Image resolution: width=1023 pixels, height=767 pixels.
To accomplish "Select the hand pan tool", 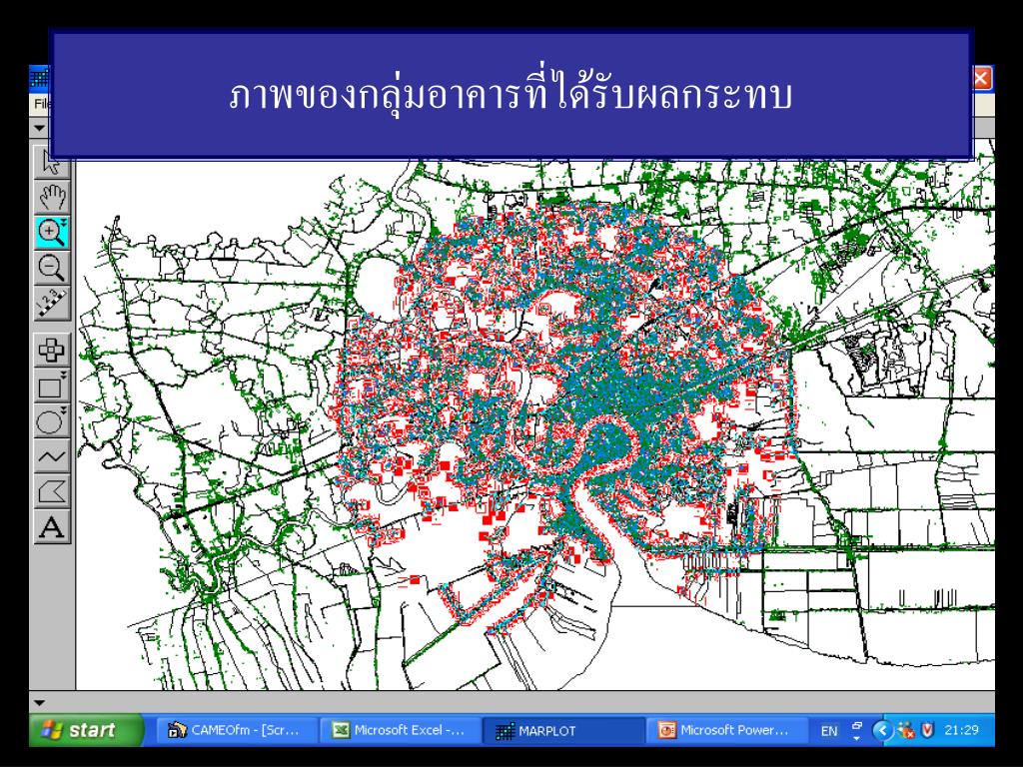I will tap(52, 198).
